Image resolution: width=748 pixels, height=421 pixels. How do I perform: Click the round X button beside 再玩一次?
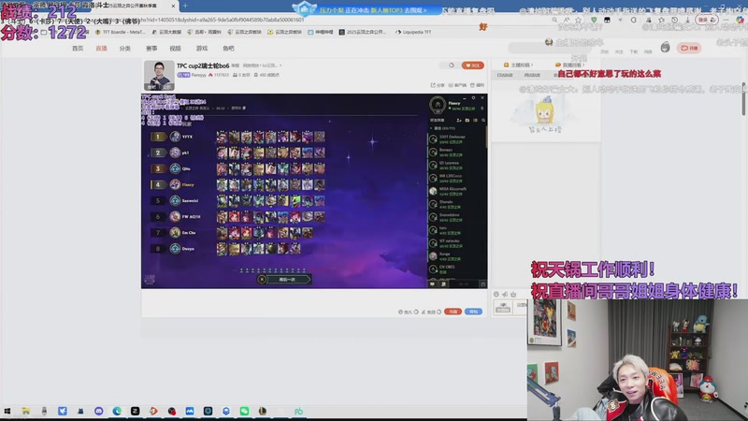pyautogui.click(x=262, y=279)
